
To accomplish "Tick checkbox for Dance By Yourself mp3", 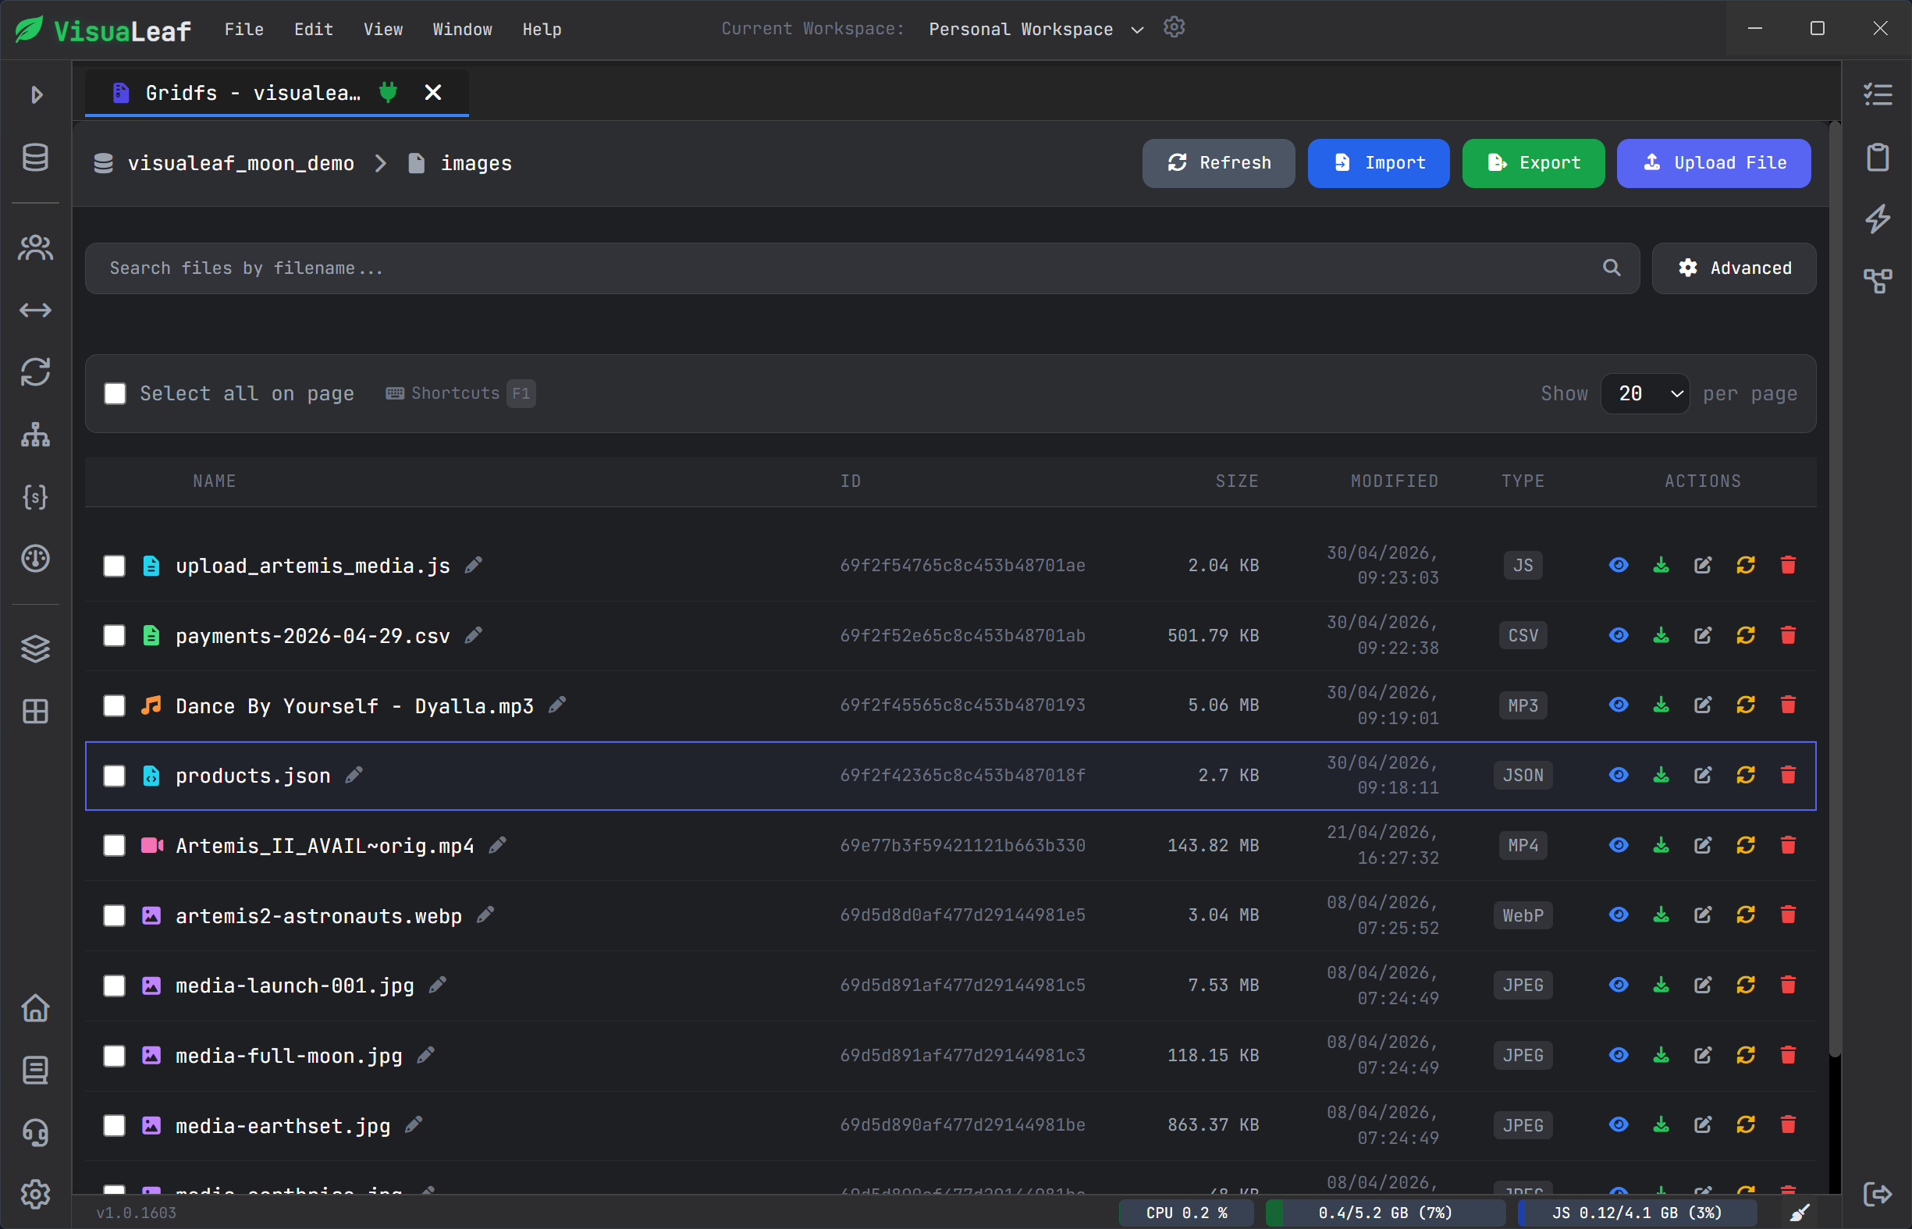I will [114, 705].
